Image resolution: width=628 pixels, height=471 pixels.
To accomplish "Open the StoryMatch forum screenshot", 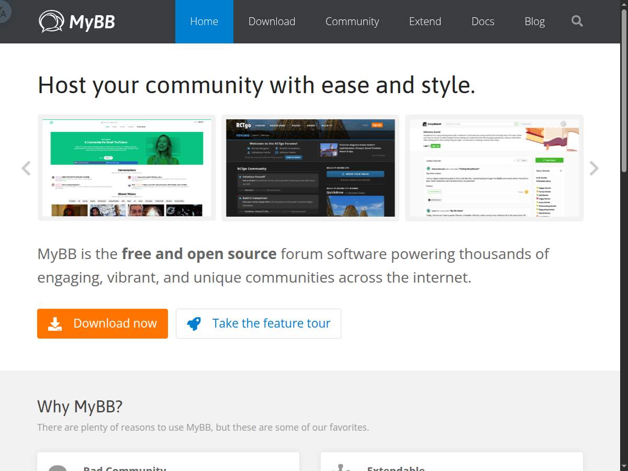I will (x=494, y=168).
